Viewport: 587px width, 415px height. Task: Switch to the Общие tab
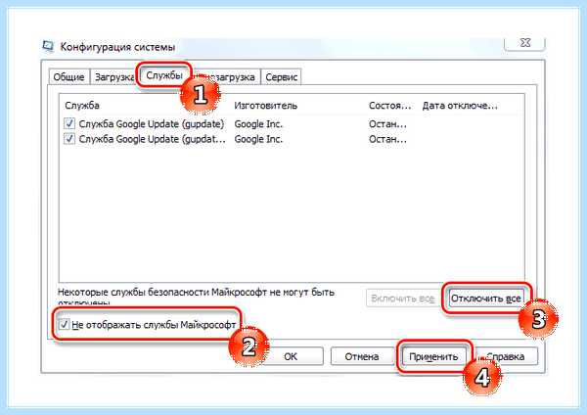[68, 76]
